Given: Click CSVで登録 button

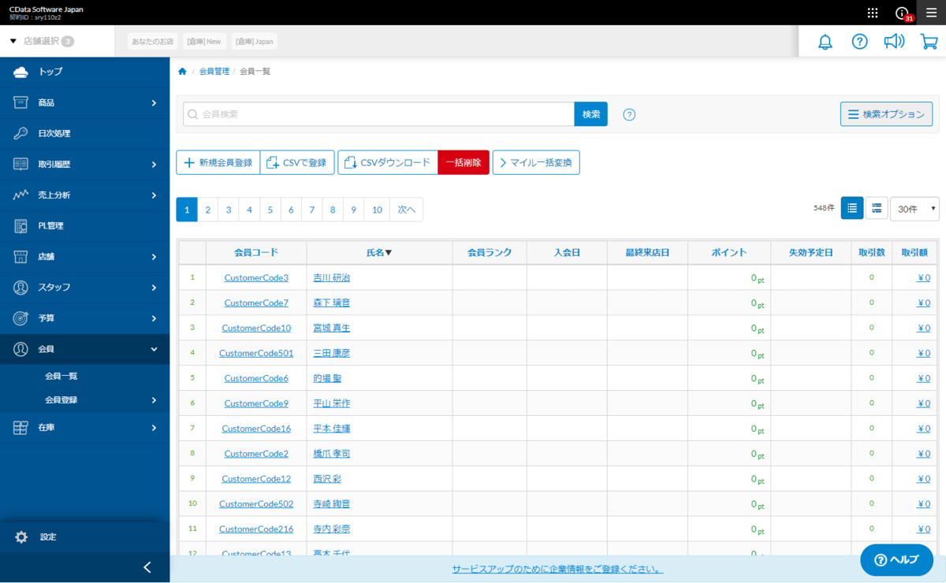Looking at the screenshot, I should click(297, 163).
